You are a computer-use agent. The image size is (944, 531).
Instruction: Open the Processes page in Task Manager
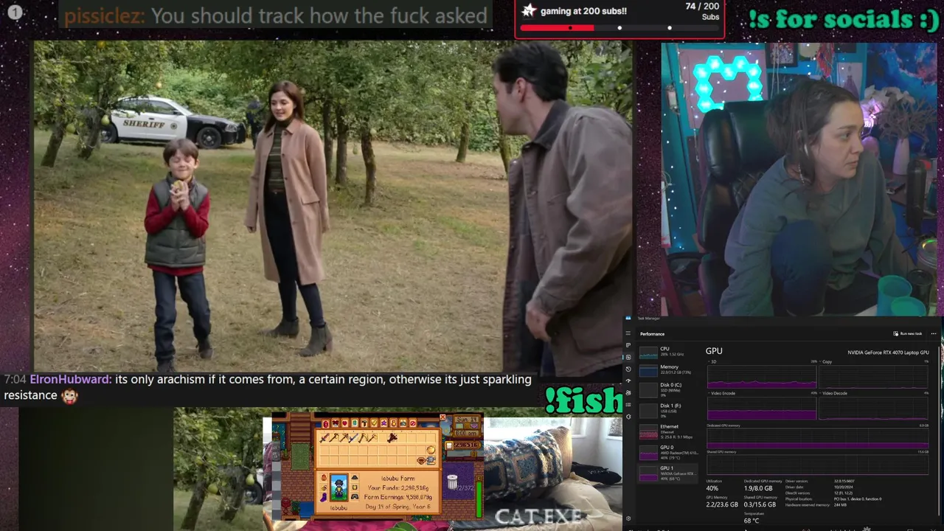(628, 345)
